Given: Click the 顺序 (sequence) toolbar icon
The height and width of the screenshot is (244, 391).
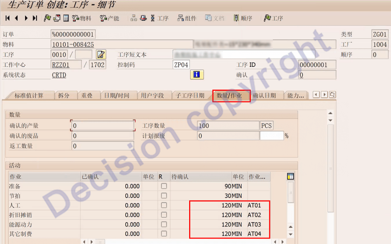Looking at the screenshot, I should [242, 18].
